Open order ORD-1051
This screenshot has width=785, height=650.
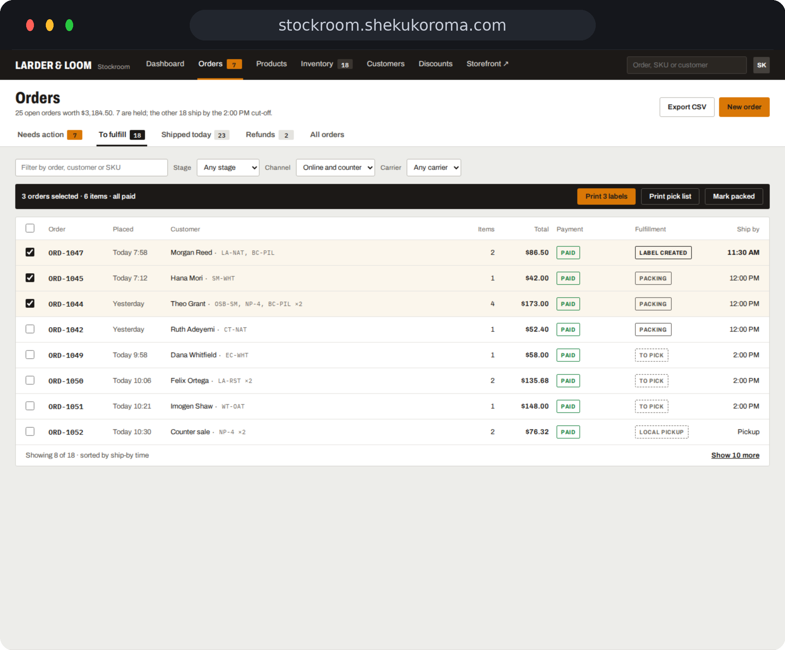click(66, 407)
